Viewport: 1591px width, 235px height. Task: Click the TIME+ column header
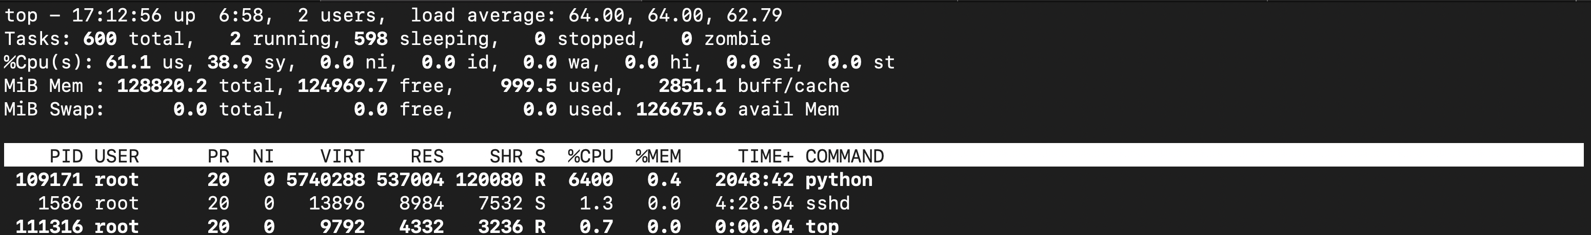(765, 156)
